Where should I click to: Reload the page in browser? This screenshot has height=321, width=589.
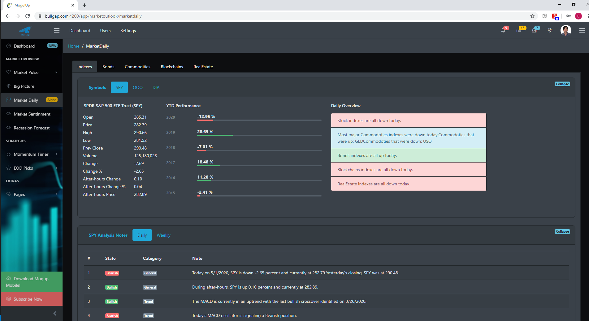[x=28, y=16]
